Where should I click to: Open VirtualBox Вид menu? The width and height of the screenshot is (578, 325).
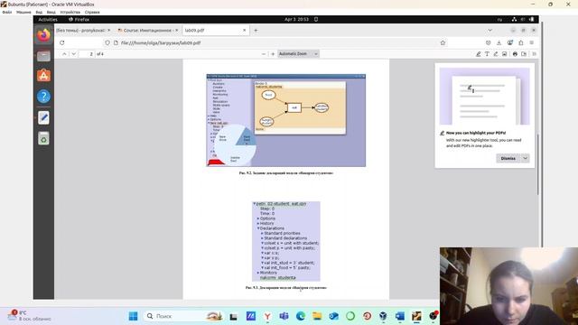39,12
